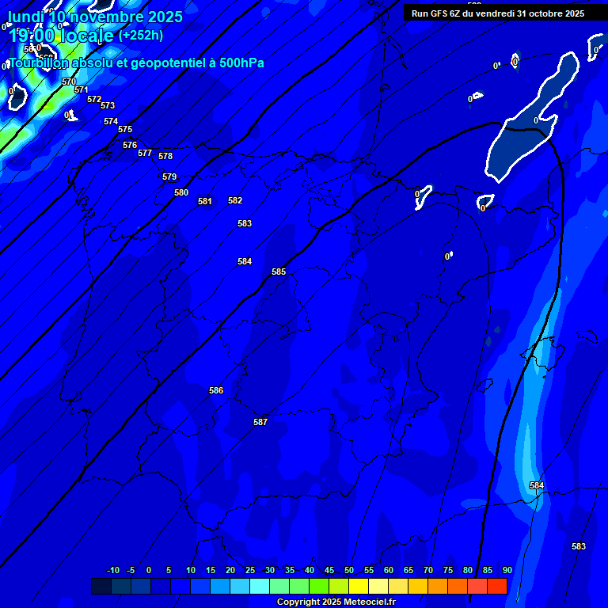Click the 587 contour label
The height and width of the screenshot is (608, 608).
pyautogui.click(x=260, y=423)
